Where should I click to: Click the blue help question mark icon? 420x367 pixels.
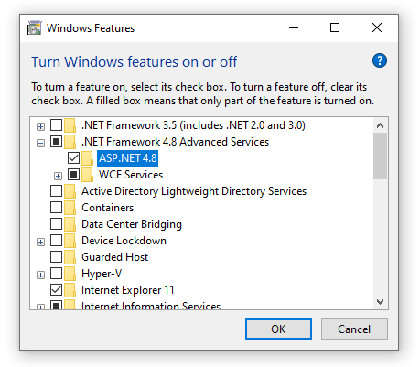pyautogui.click(x=380, y=60)
